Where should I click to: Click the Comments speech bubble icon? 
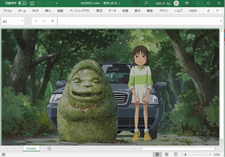[218, 11]
